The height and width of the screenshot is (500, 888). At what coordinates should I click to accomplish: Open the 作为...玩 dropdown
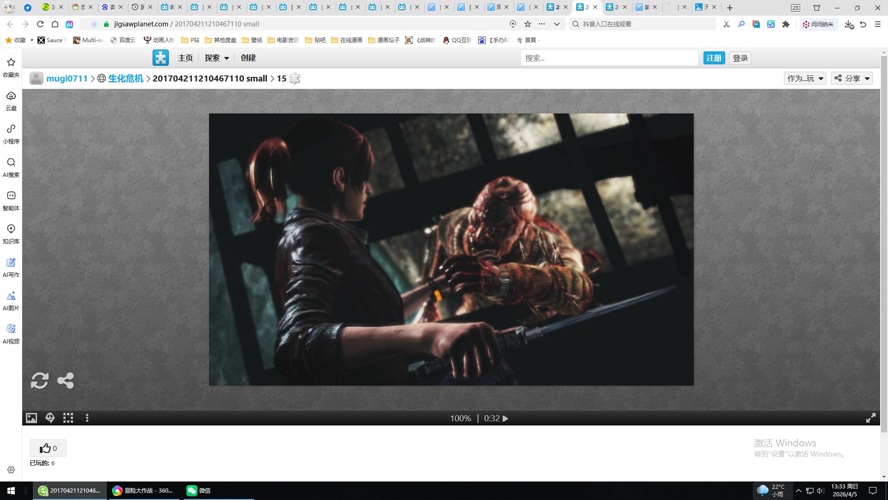tap(805, 78)
